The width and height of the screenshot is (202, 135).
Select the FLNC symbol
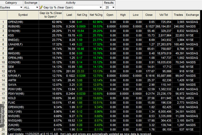12,103
